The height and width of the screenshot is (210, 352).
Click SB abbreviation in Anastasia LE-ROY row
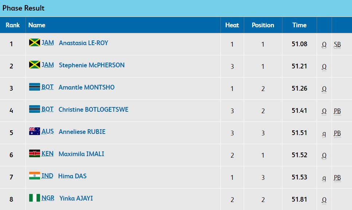337,44
